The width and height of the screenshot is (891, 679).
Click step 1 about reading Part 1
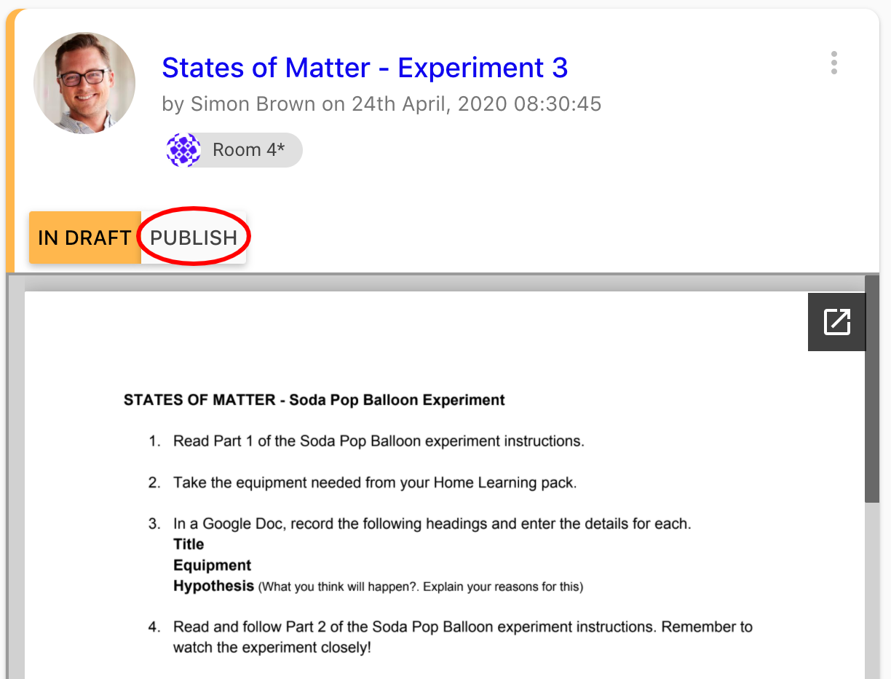378,441
